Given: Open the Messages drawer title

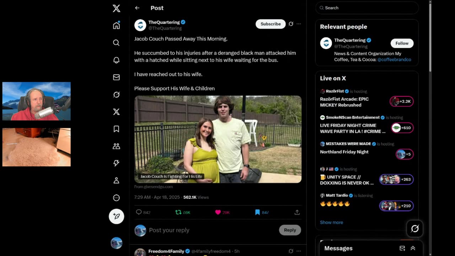Looking at the screenshot, I should 338,248.
